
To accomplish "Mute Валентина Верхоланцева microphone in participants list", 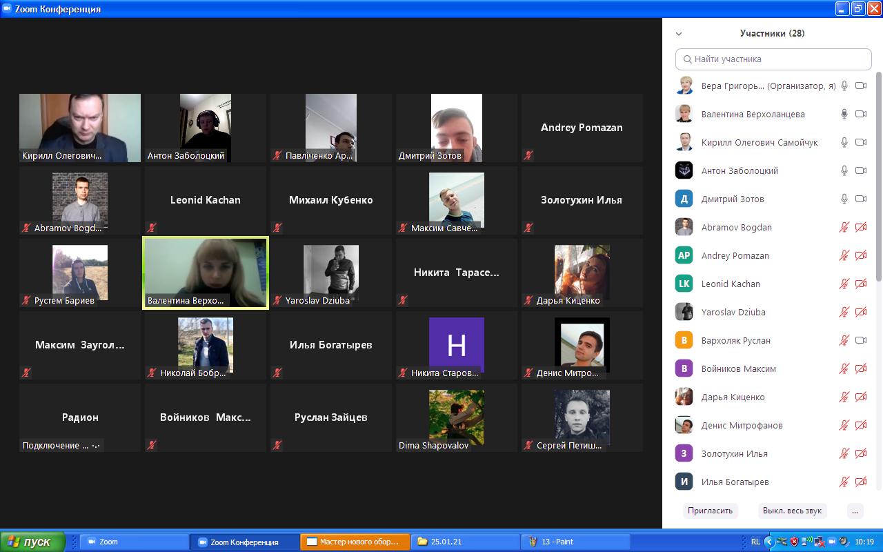I will (x=844, y=114).
